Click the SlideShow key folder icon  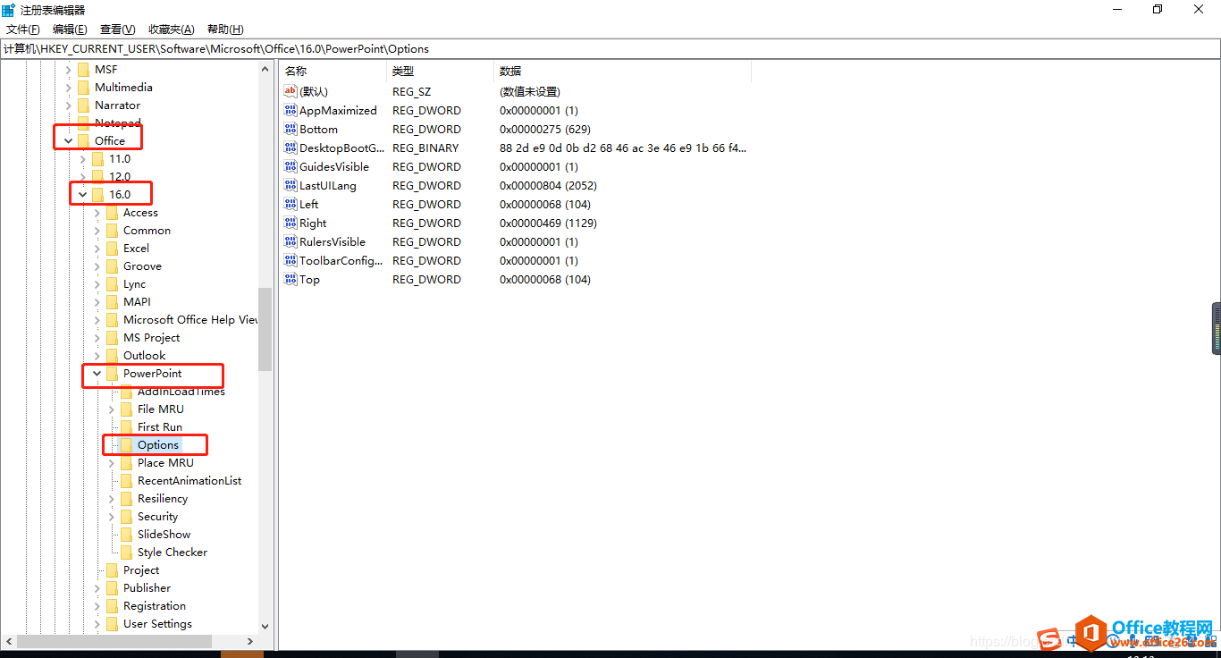pyautogui.click(x=126, y=534)
